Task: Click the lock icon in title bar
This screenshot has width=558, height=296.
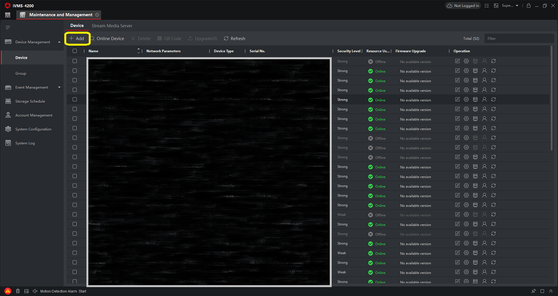Action: 529,6
